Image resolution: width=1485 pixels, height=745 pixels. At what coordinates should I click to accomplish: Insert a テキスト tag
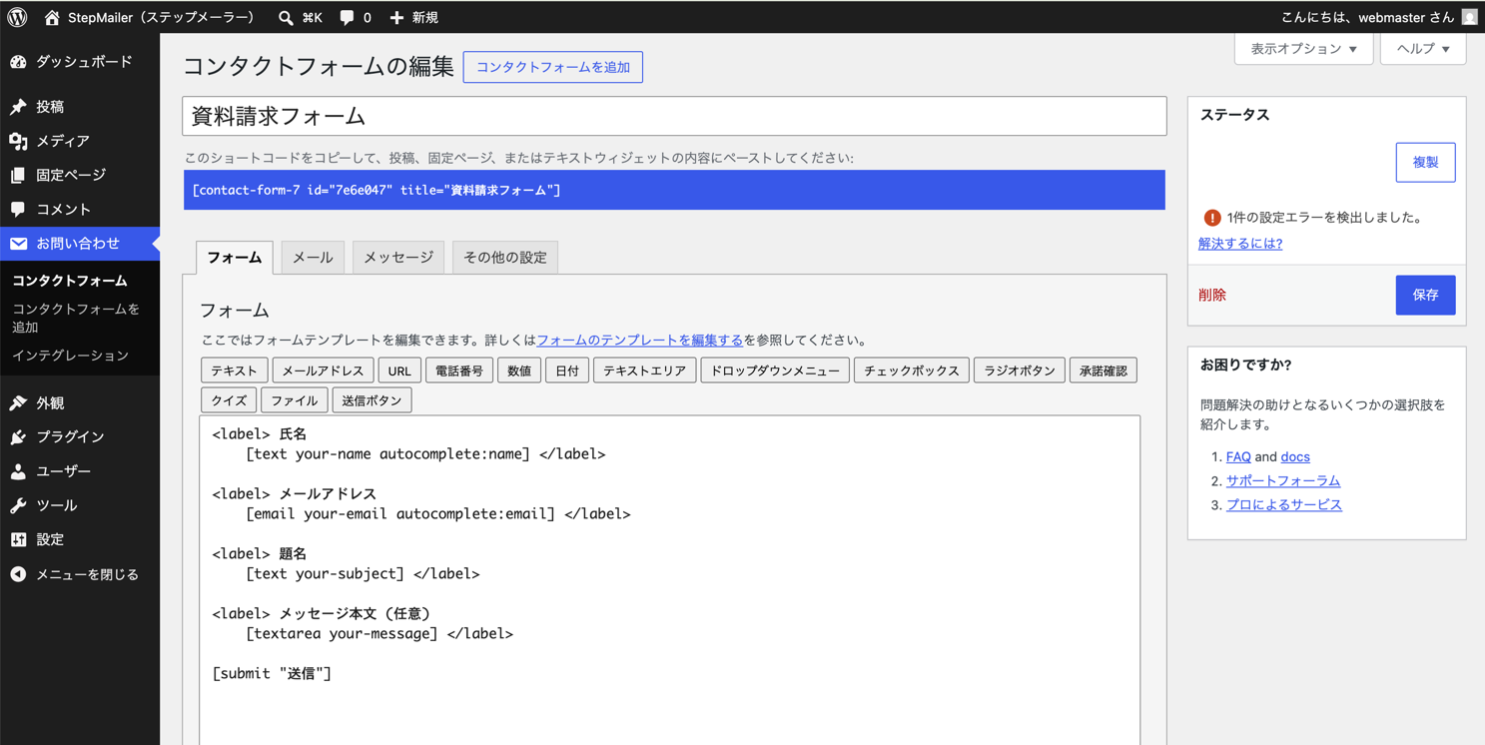click(x=235, y=371)
